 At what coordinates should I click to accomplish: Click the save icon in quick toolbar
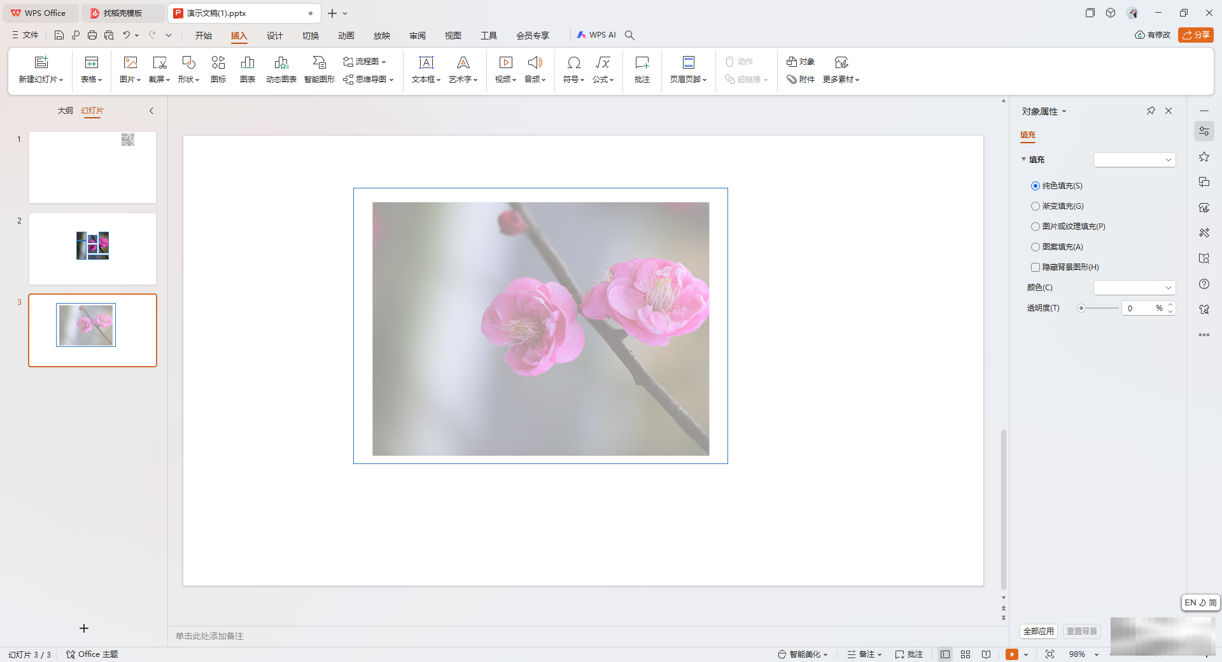point(59,35)
